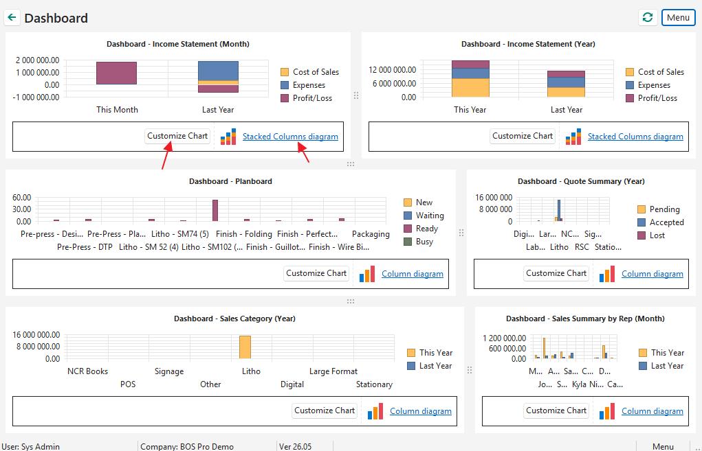Open the top-right Menu button
Image resolution: width=702 pixels, height=451 pixels.
coord(678,17)
